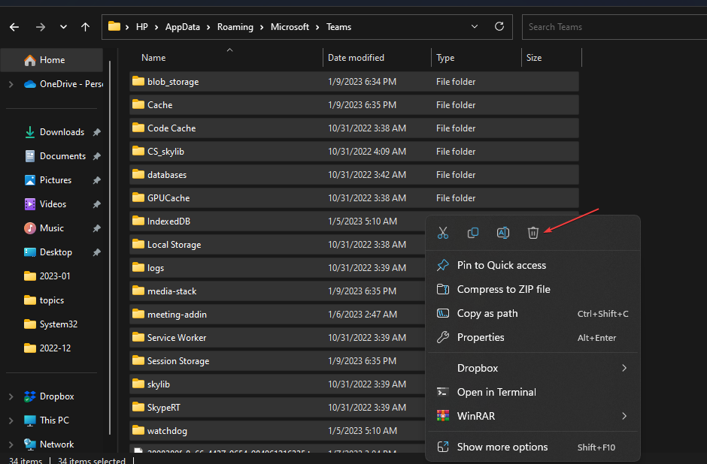Click the address bar folder icon

pyautogui.click(x=114, y=26)
